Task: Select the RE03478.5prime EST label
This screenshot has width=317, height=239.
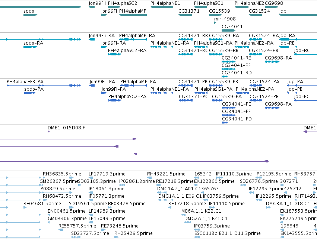Action: 127,204
